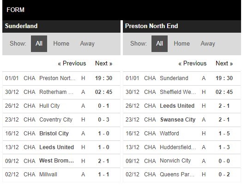Filter Preston North End by Away games
This screenshot has width=242, height=186.
point(208,44)
